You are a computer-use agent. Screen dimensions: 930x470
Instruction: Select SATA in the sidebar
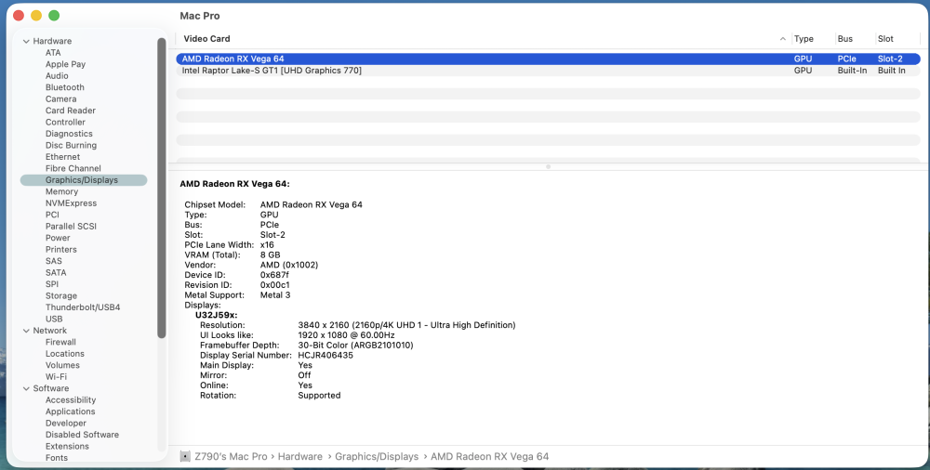click(x=56, y=273)
